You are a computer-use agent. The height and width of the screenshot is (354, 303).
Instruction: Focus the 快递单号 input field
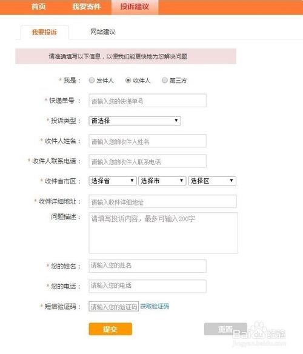click(147, 101)
